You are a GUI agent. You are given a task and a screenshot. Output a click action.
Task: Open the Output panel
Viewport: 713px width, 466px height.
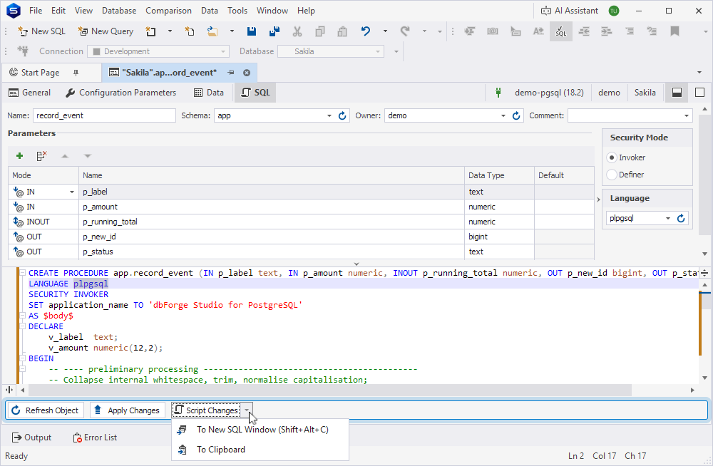[31, 437]
